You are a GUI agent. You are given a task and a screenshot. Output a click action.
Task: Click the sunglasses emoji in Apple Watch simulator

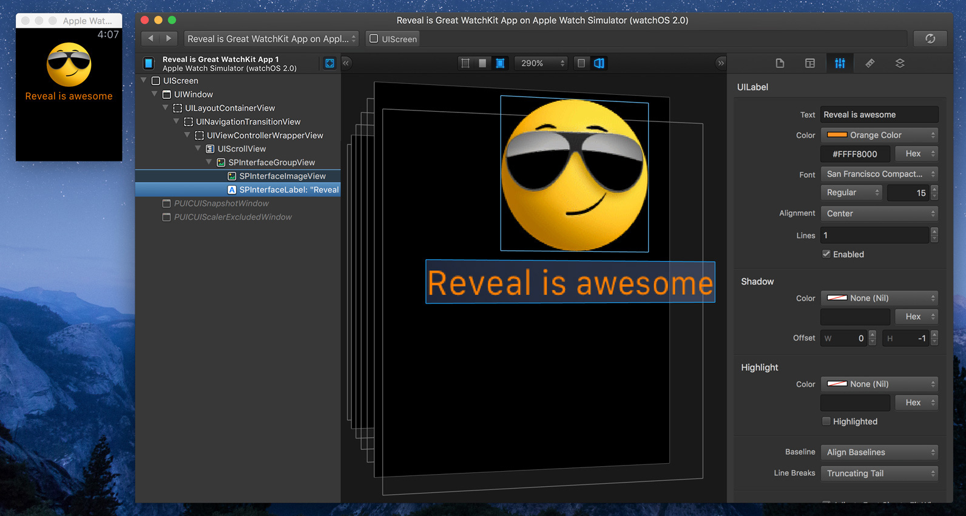[69, 64]
